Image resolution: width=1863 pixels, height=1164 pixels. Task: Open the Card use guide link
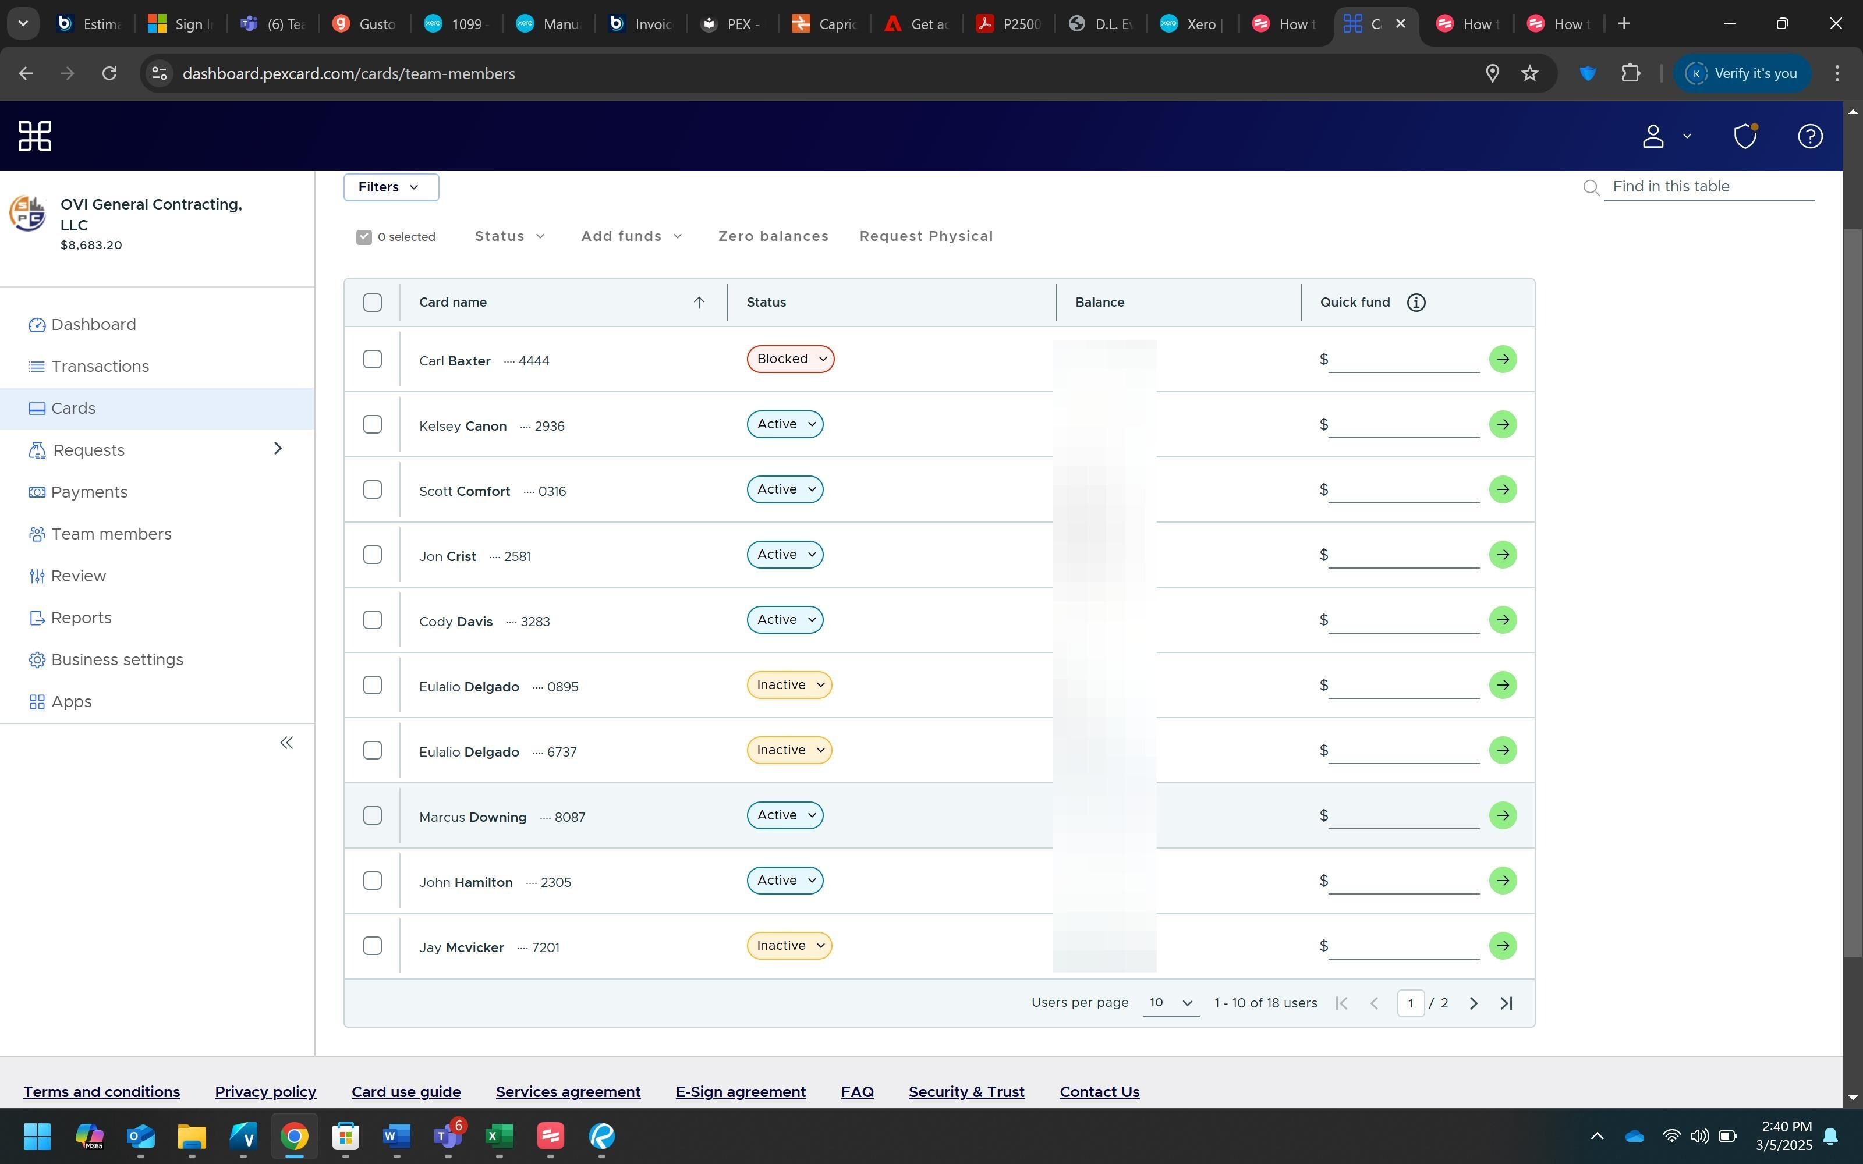(x=406, y=1092)
